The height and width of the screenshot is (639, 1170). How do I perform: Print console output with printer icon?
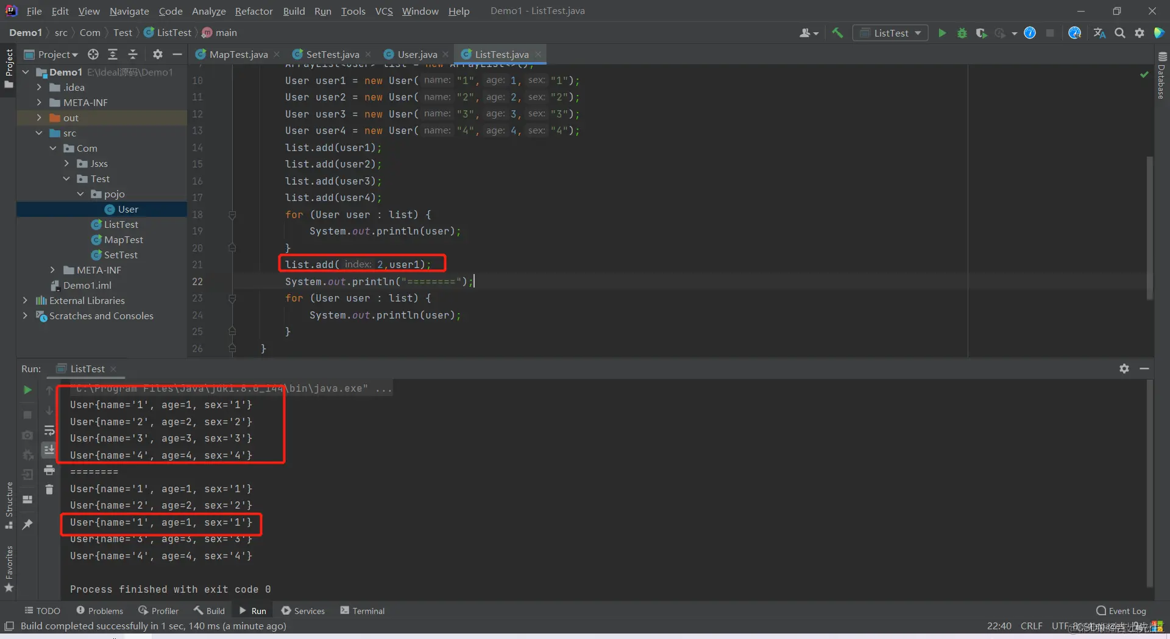coord(49,470)
